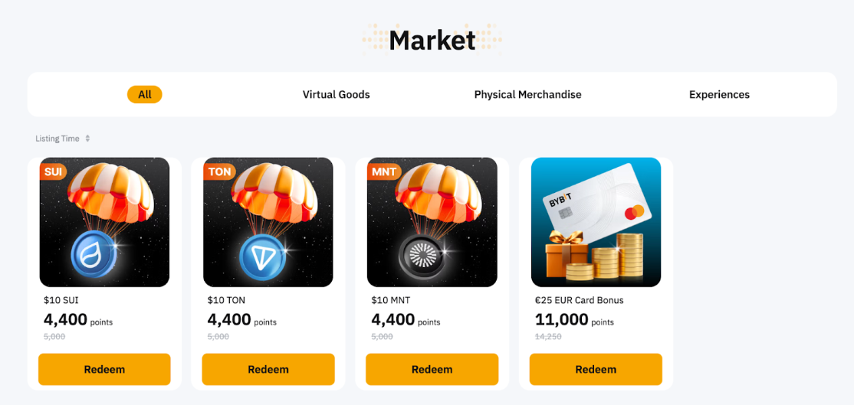This screenshot has width=854, height=405.
Task: Click the Mastercard logo on Bybit card
Action: pyautogui.click(x=634, y=212)
